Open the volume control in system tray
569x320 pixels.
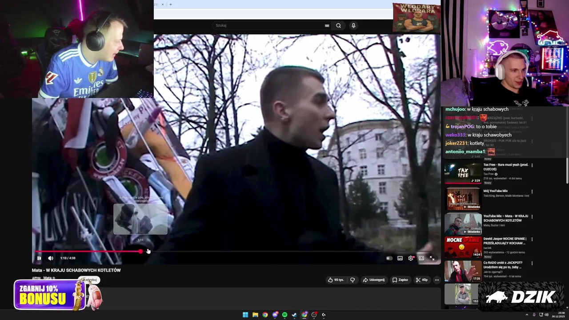coord(546,315)
